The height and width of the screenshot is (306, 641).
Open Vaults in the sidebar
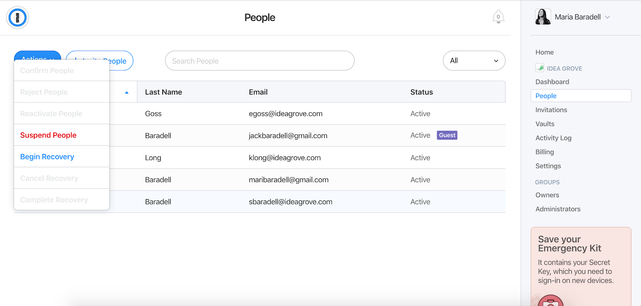[x=545, y=124]
